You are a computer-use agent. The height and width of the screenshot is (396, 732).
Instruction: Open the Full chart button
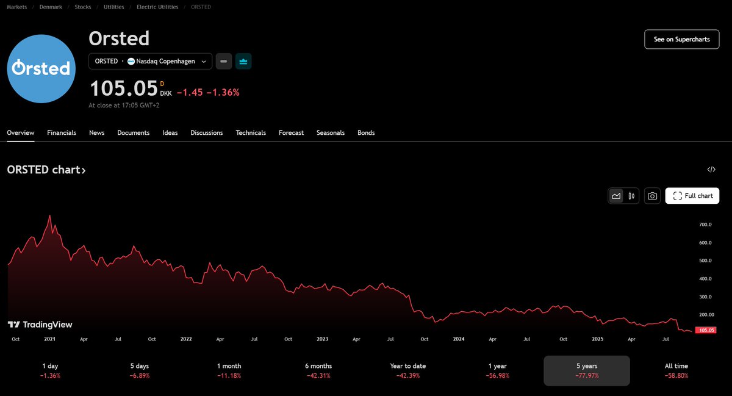(x=692, y=196)
